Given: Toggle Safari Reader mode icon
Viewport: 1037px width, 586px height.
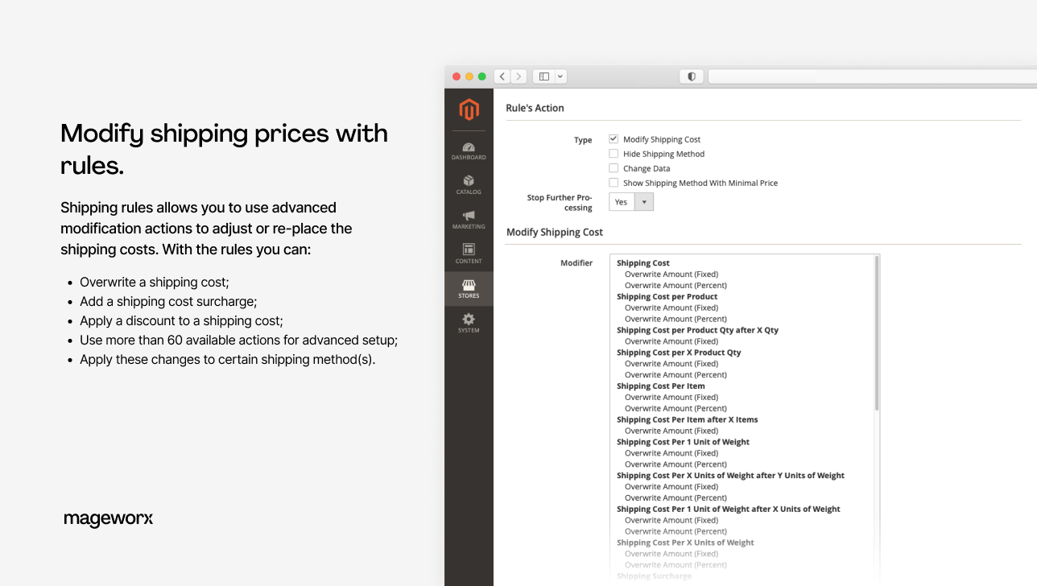Looking at the screenshot, I should [x=691, y=76].
